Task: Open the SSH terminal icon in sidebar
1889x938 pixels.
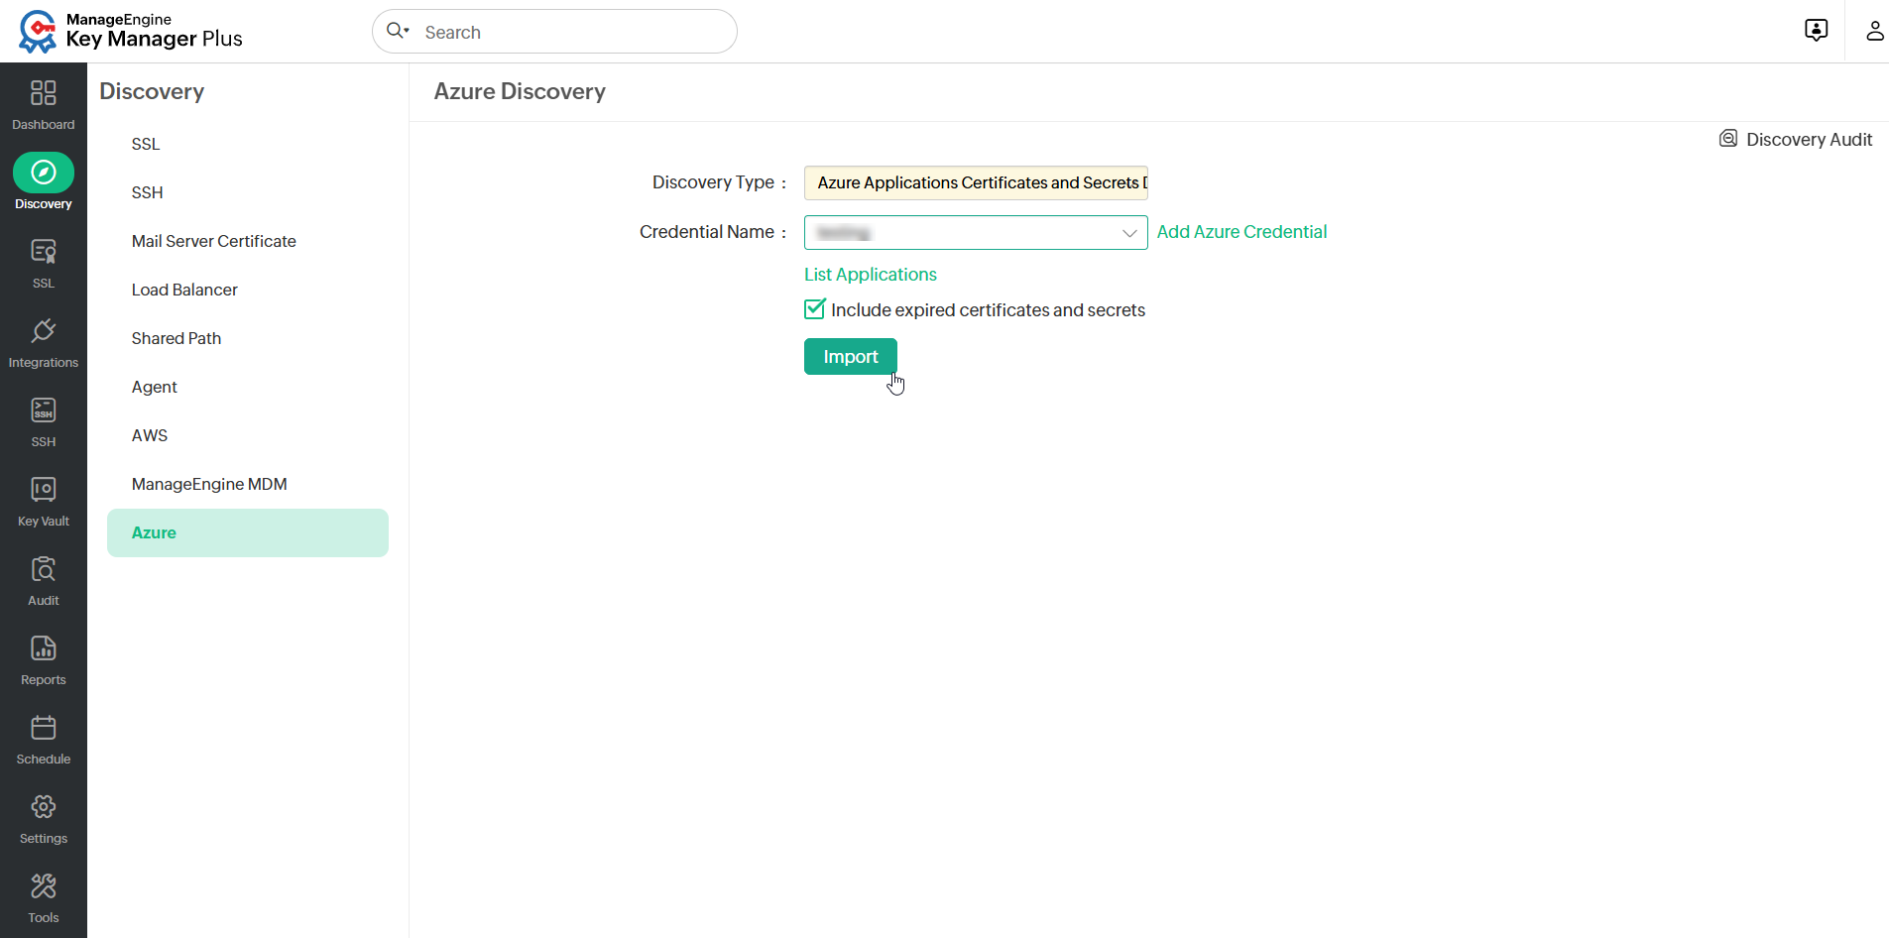Action: pyautogui.click(x=44, y=410)
